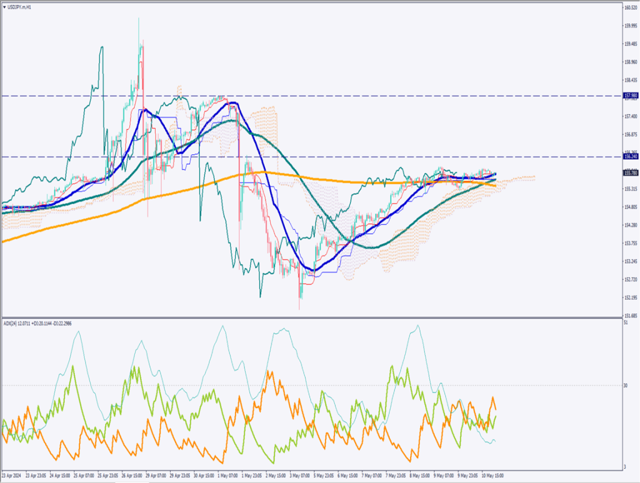Click the divider between price chart and ADX panel
Image resolution: width=640 pixels, height=483 pixels.
(312, 317)
